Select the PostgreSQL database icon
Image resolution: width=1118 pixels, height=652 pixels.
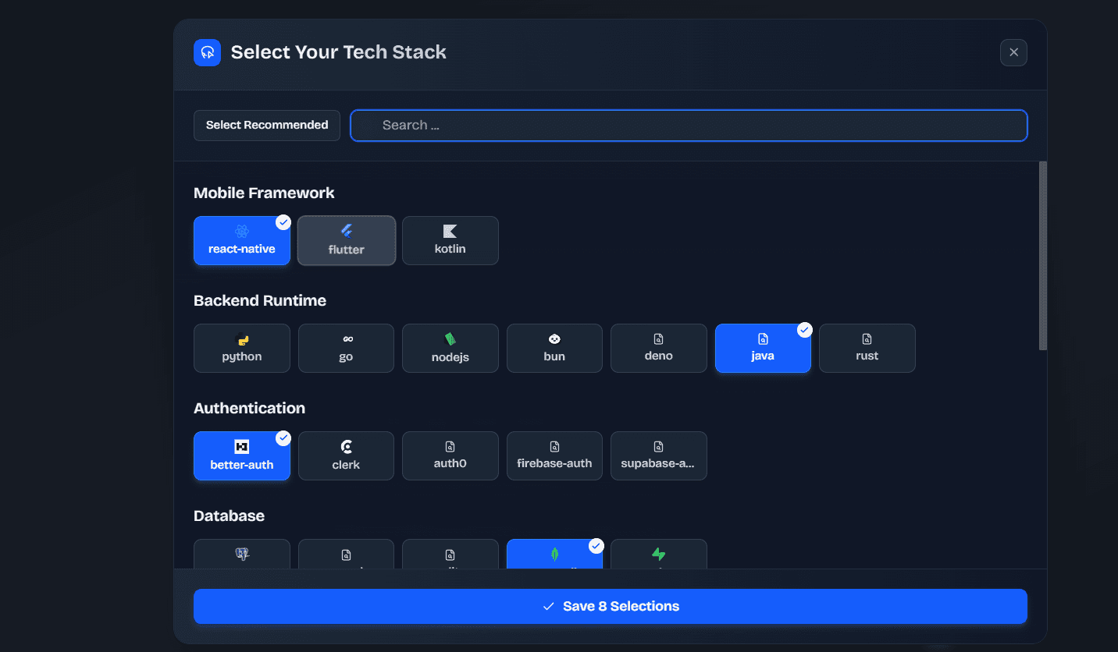[x=242, y=555]
